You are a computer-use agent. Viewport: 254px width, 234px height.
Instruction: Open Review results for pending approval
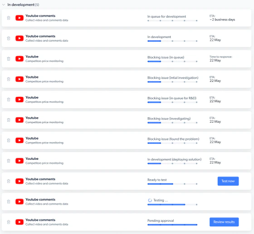[x=224, y=222]
